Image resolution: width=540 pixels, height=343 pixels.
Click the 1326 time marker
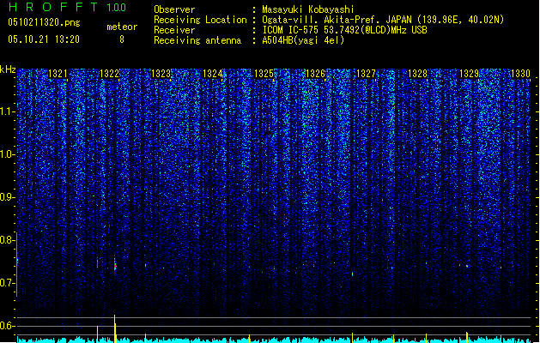click(315, 74)
